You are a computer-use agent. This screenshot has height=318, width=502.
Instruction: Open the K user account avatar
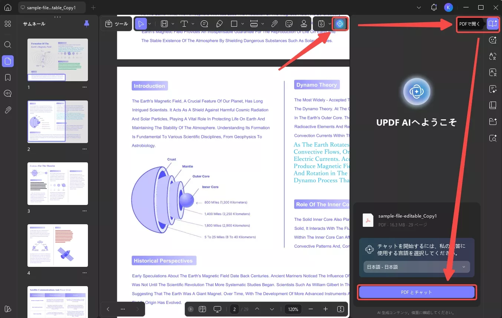click(x=449, y=7)
